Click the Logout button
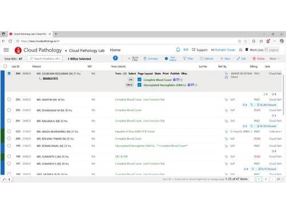The width and height of the screenshot is (286, 214). tap(272, 50)
